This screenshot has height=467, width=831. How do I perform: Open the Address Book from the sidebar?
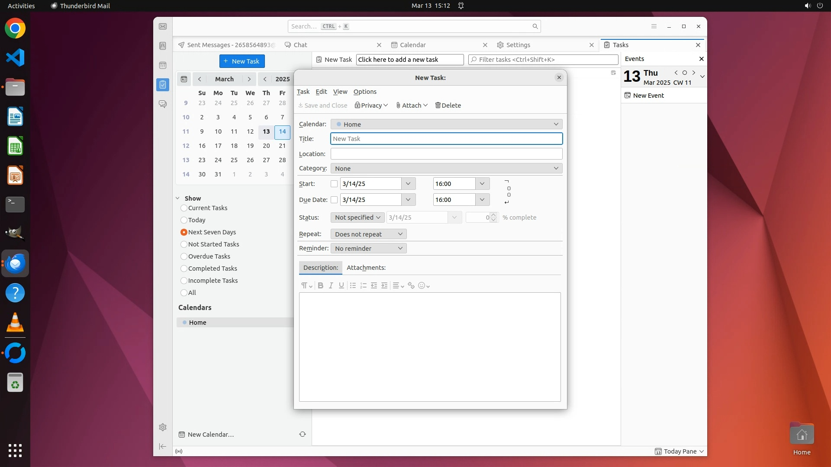pos(163,46)
